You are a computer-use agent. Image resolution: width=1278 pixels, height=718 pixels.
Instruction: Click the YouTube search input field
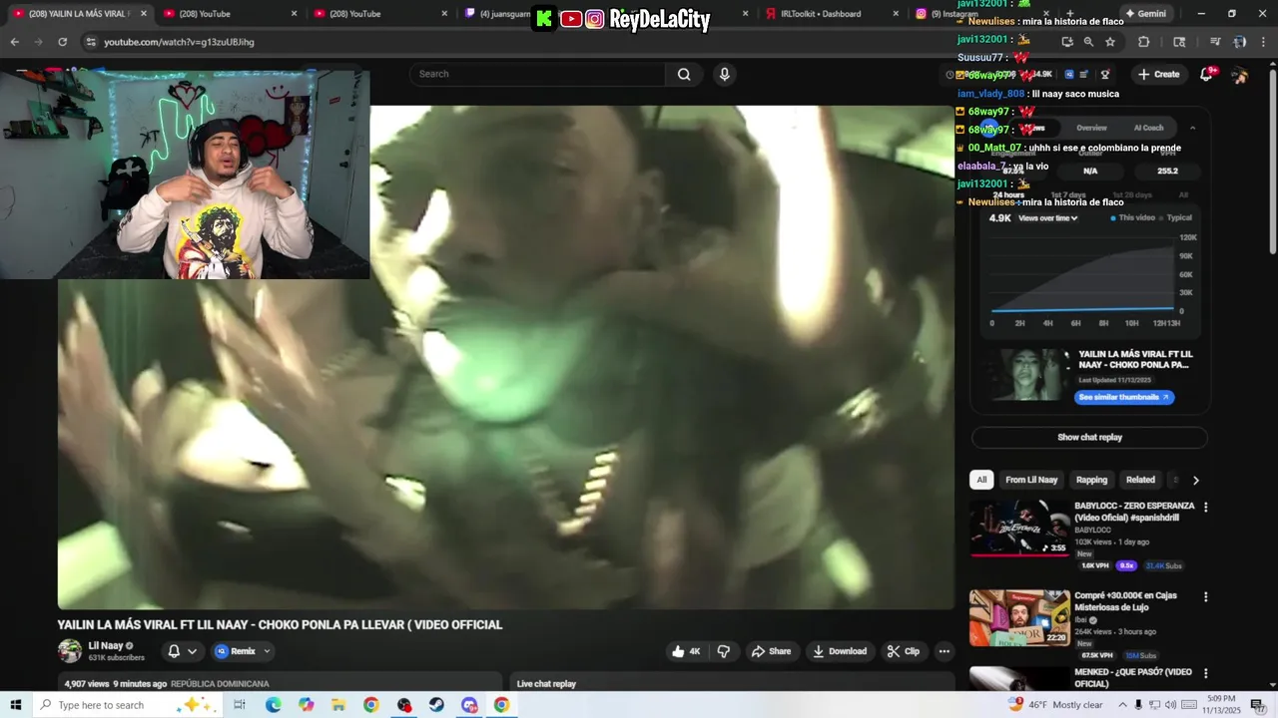click(537, 74)
